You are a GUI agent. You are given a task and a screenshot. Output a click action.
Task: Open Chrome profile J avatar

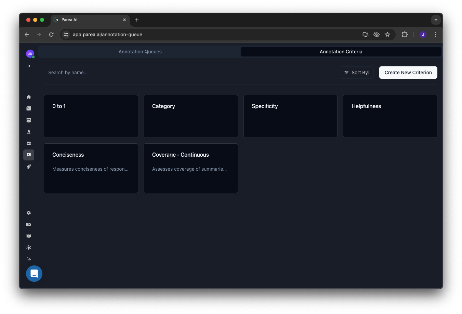pyautogui.click(x=423, y=35)
